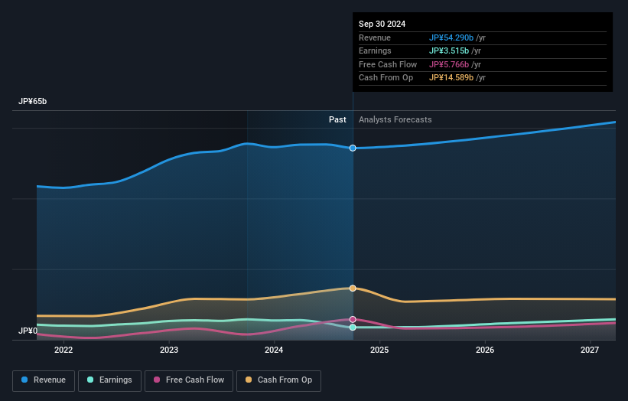This screenshot has width=628, height=401.
Task: Click the Free Cash Flow label in tooltip
Action: pyautogui.click(x=388, y=64)
